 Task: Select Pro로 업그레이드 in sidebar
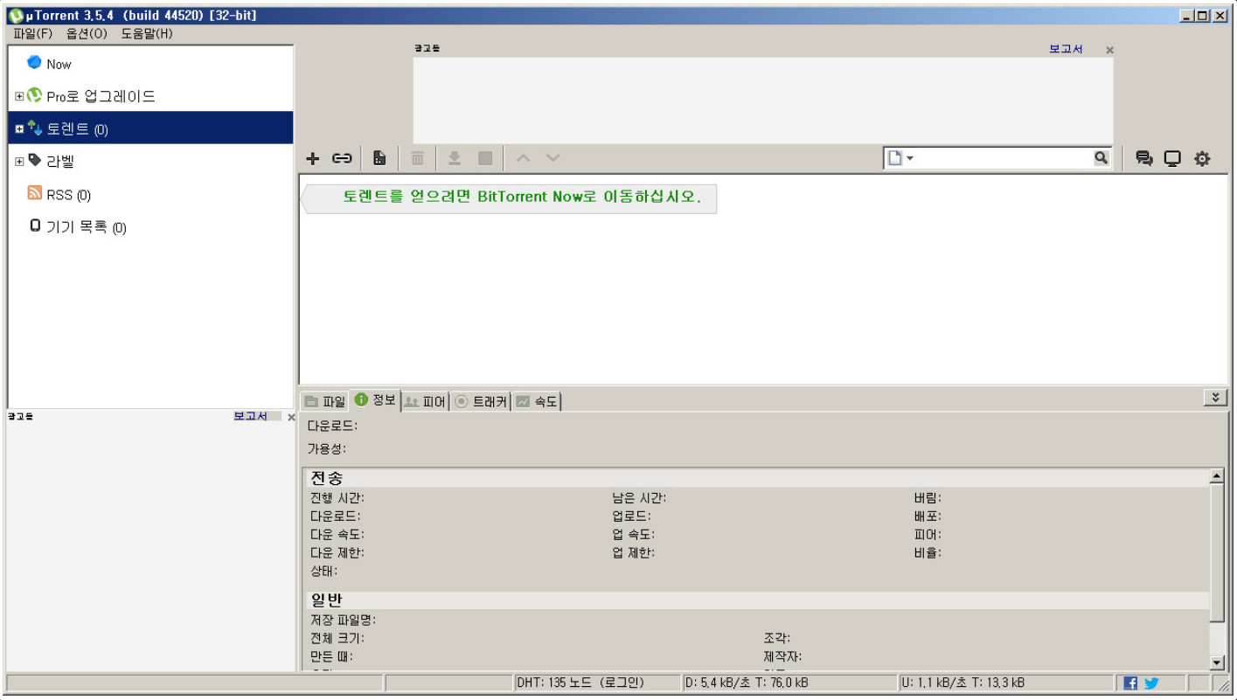[x=150, y=96]
